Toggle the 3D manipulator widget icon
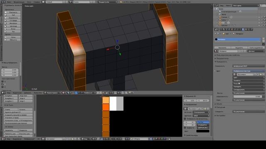266x149 pixels. [73, 93]
